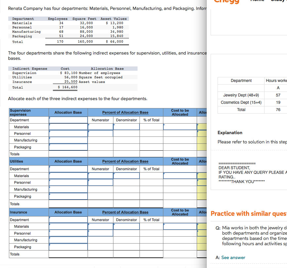Click Supervision Materials numerator field
Image resolution: width=287 pixels, height=268 pixels.
tap(101, 127)
